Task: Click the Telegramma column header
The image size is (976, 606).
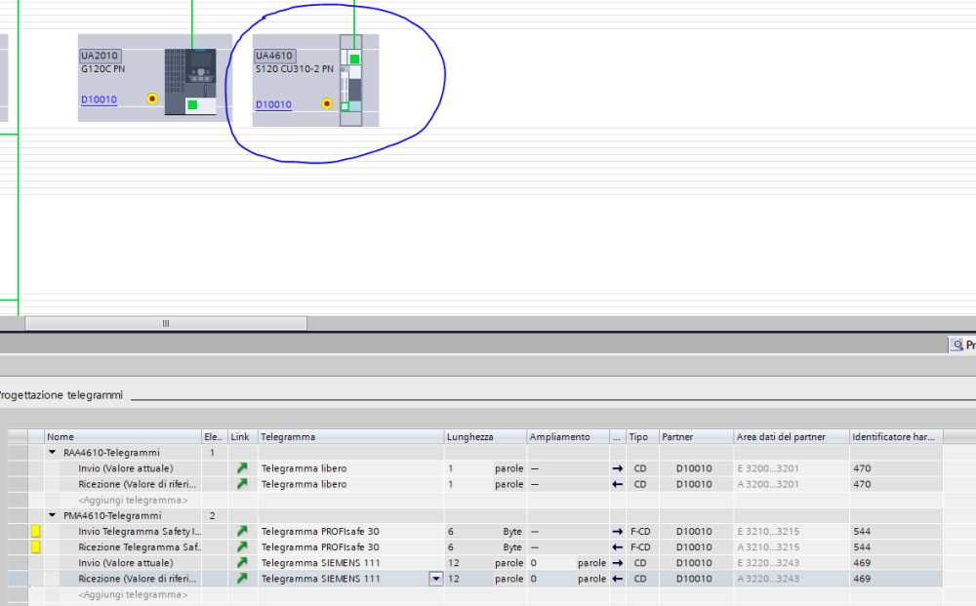Action: pyautogui.click(x=351, y=437)
